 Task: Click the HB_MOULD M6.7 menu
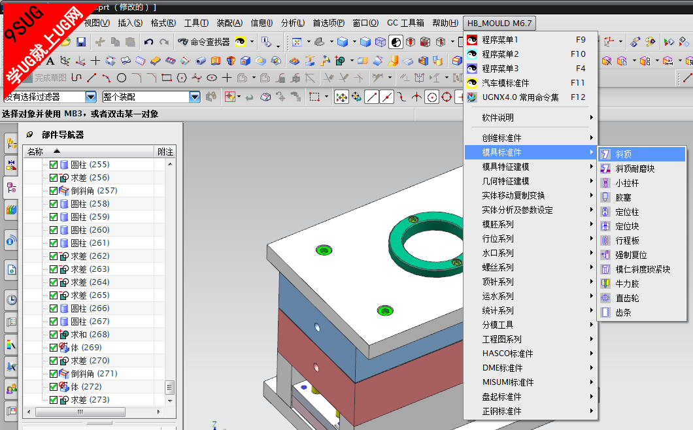pos(499,23)
